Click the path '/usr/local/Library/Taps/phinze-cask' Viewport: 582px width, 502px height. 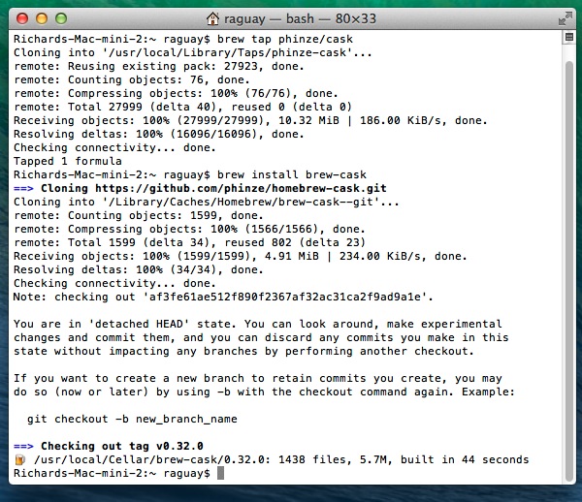pos(227,52)
